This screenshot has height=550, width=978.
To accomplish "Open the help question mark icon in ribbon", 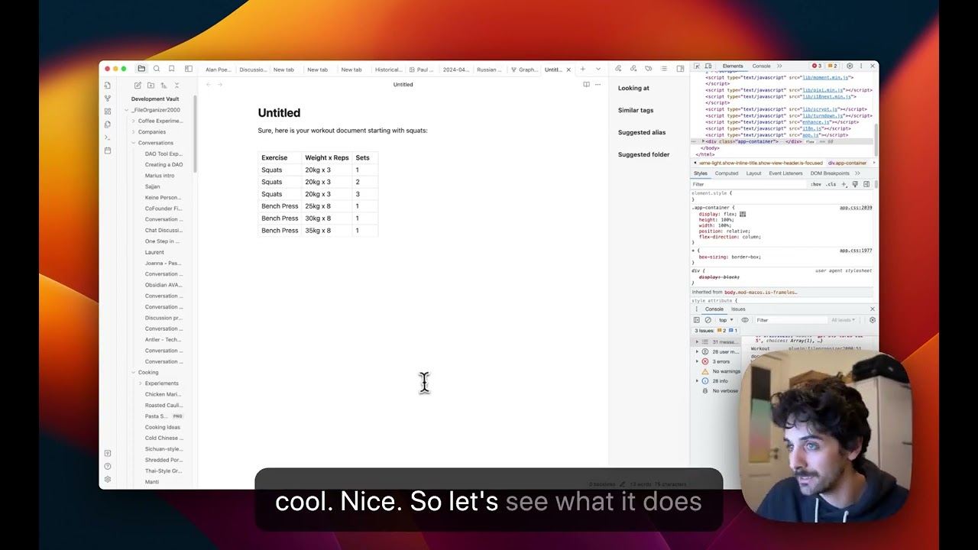I will pyautogui.click(x=108, y=466).
